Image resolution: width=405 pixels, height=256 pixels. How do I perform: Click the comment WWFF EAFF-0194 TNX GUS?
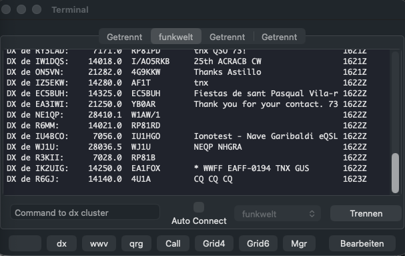256,168
